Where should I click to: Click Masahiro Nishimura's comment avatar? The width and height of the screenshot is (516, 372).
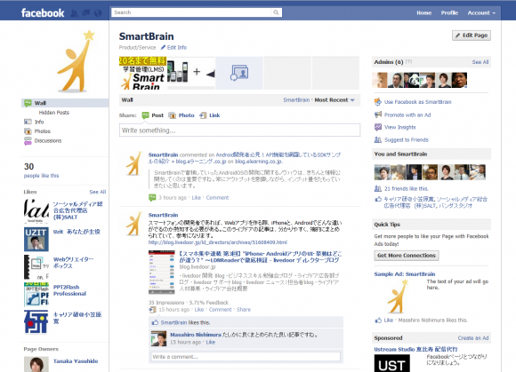pos(158,339)
